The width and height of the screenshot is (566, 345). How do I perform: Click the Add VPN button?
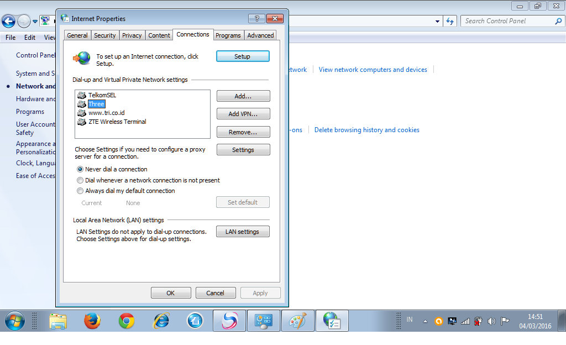tap(243, 113)
